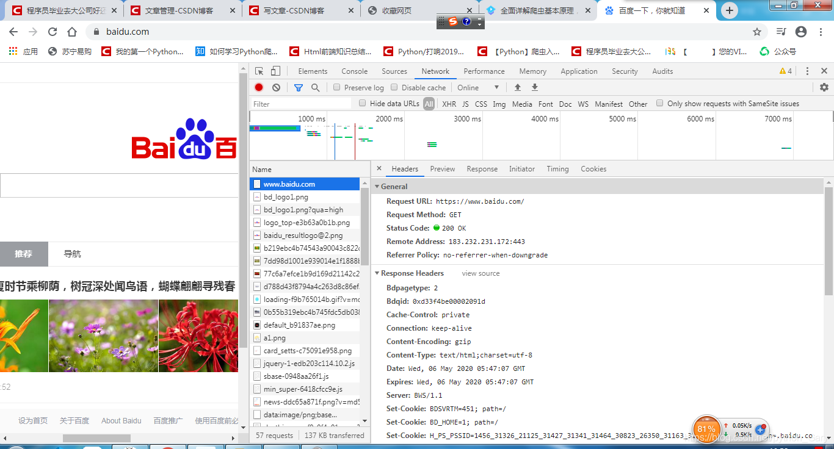This screenshot has height=449, width=834.
Task: Switch to the Elements panel tab
Action: click(313, 71)
